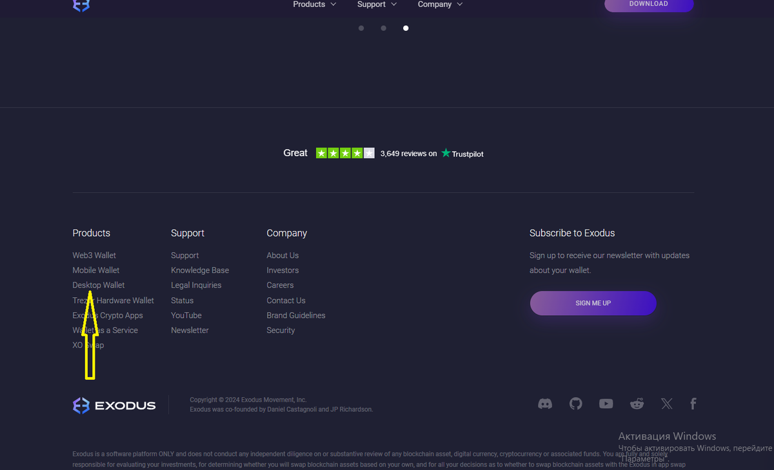Viewport: 774px width, 470px height.
Task: Click the Subscribe to Exodus heading
Action: coord(572,233)
